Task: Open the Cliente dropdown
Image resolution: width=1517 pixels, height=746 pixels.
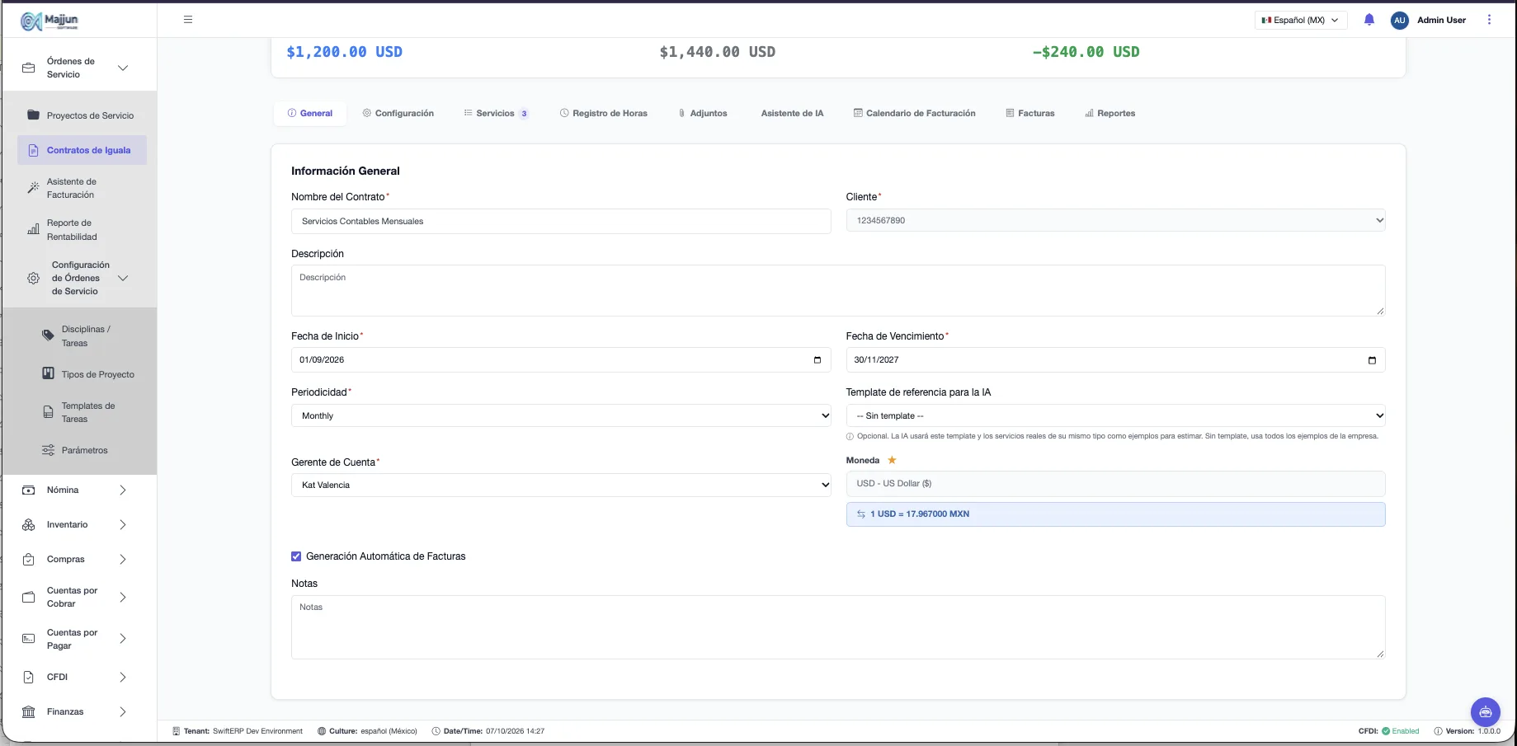Action: click(1115, 220)
